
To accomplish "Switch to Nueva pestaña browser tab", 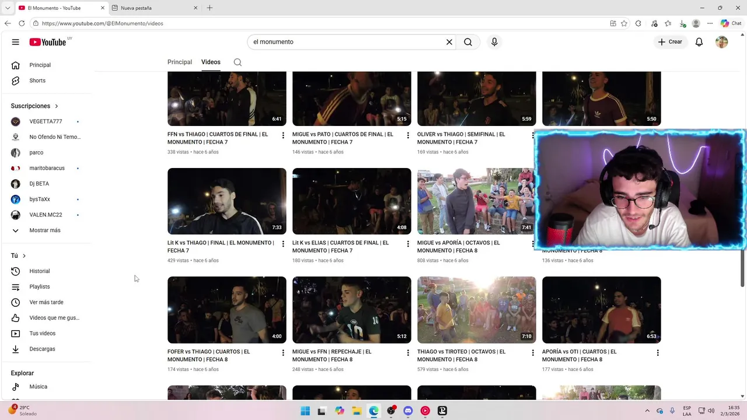I will pos(155,8).
